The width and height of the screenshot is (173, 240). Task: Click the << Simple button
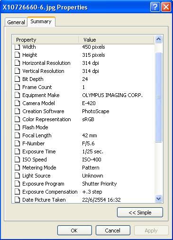(x=140, y=213)
